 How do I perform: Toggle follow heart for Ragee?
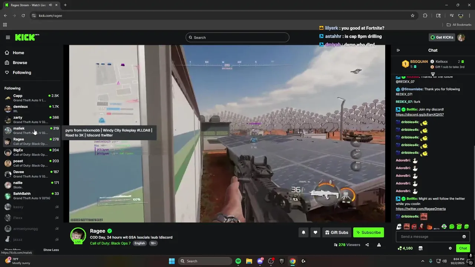(x=315, y=233)
